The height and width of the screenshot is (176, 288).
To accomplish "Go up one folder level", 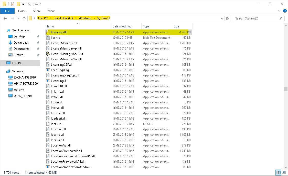I will [24, 18].
